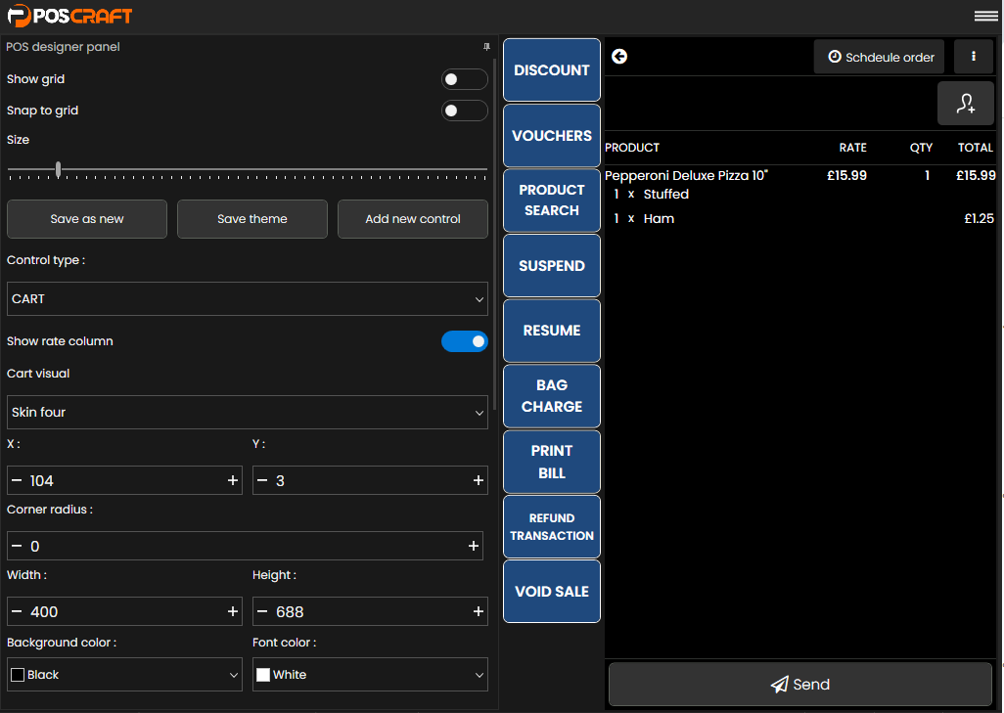Click the Save theme button
This screenshot has width=1004, height=713.
(x=251, y=219)
